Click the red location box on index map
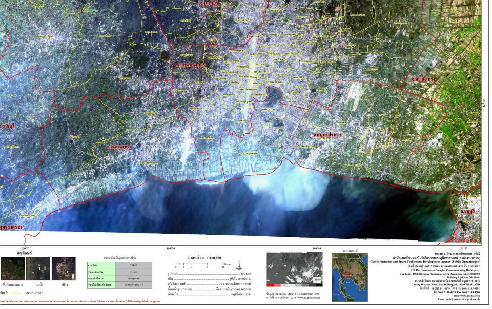The image size is (492, 309). pos(347,275)
